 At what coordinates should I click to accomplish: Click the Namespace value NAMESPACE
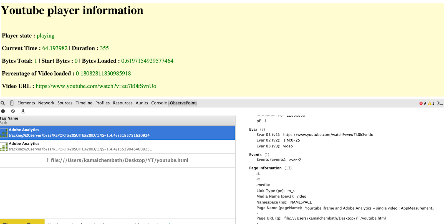tap(301, 202)
